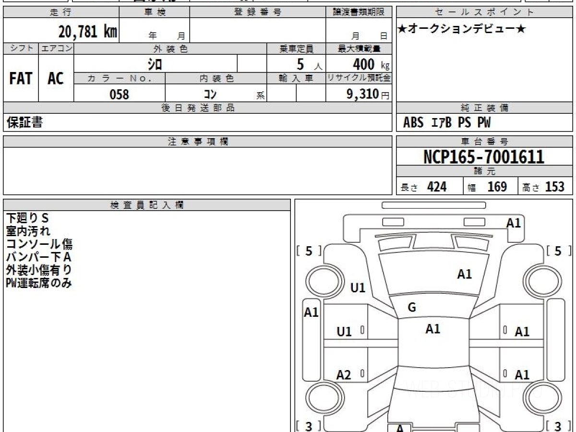Click the G mark on the windshield

pyautogui.click(x=411, y=308)
